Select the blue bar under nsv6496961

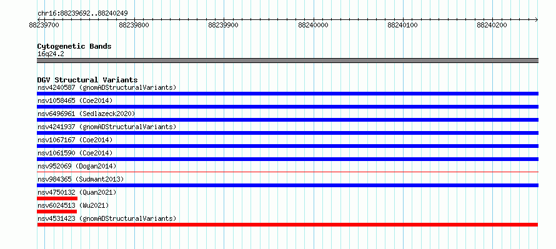[287, 120]
